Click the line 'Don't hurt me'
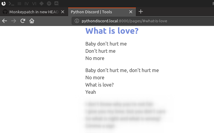The image size is (214, 133). click(x=100, y=51)
